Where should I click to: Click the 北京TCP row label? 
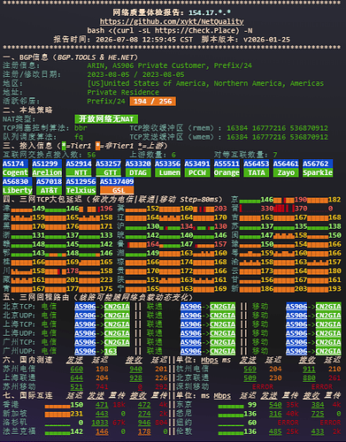coord(19,307)
